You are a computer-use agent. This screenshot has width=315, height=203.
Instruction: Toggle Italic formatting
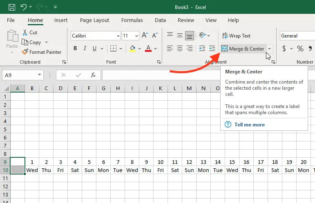pos(85,49)
